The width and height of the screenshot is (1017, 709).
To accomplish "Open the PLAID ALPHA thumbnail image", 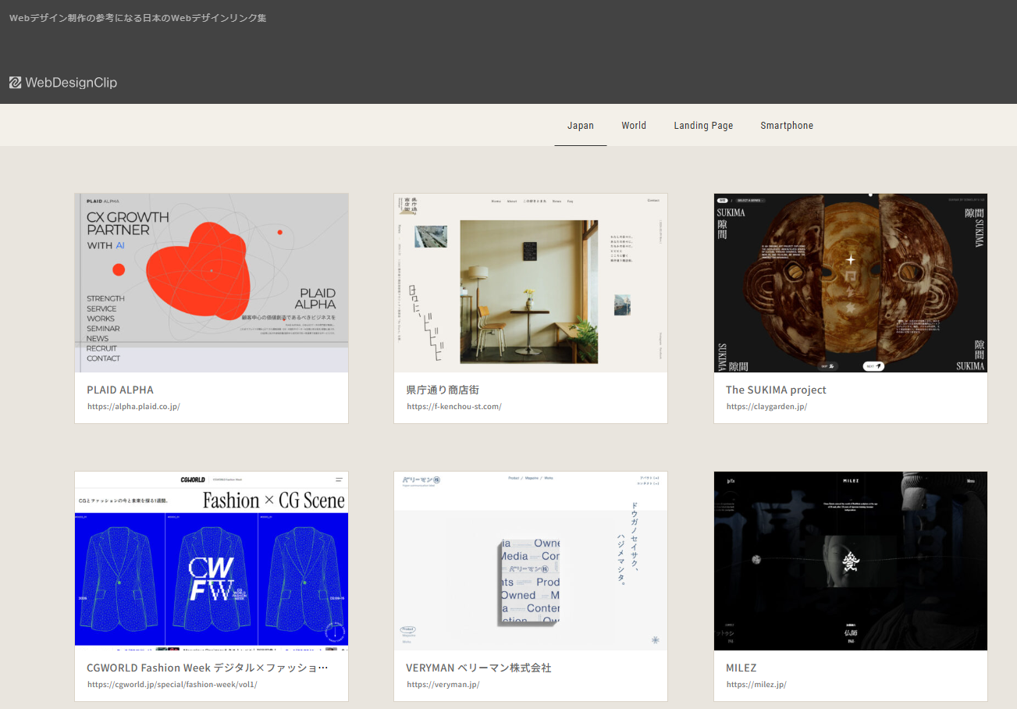I will 211,283.
